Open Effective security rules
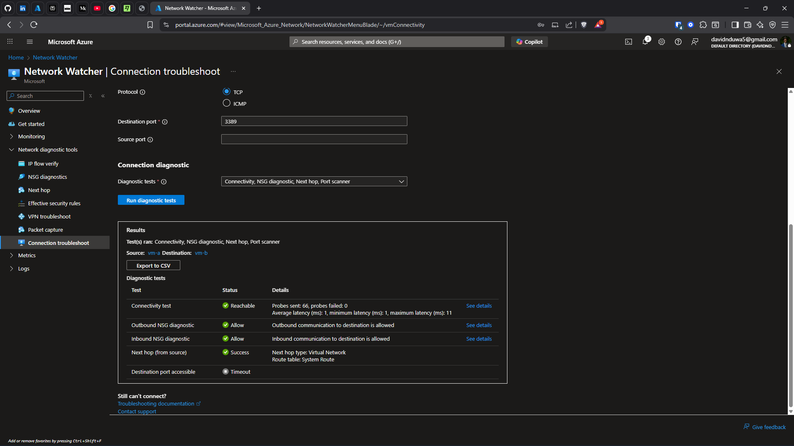The image size is (794, 446). pos(55,204)
